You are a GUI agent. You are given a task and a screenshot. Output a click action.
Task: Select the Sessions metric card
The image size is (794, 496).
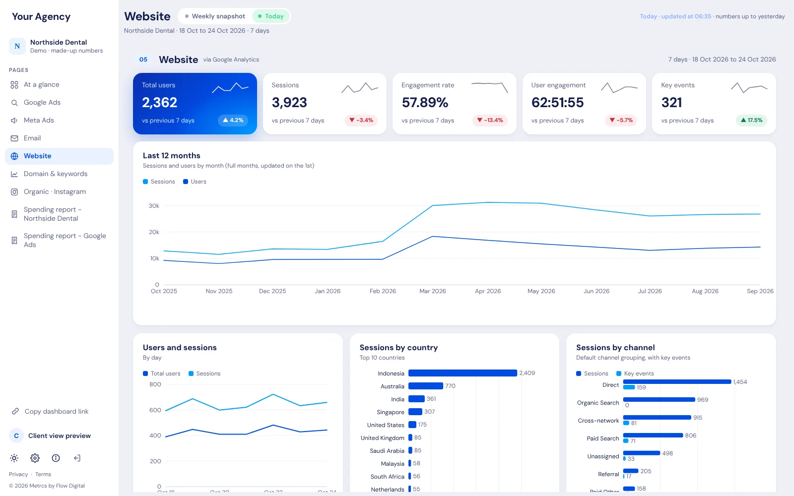coord(325,104)
